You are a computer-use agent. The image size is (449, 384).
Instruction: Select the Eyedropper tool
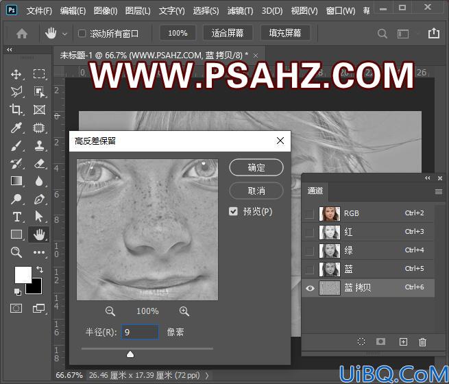pyautogui.click(x=16, y=128)
